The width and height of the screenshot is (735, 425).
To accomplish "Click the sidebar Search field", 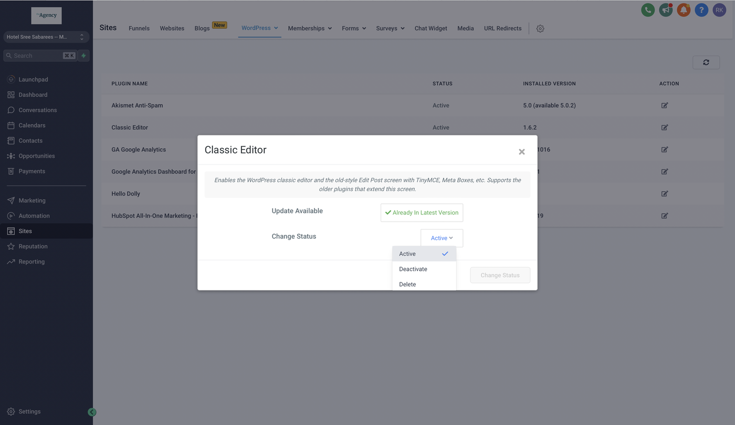I will point(40,56).
